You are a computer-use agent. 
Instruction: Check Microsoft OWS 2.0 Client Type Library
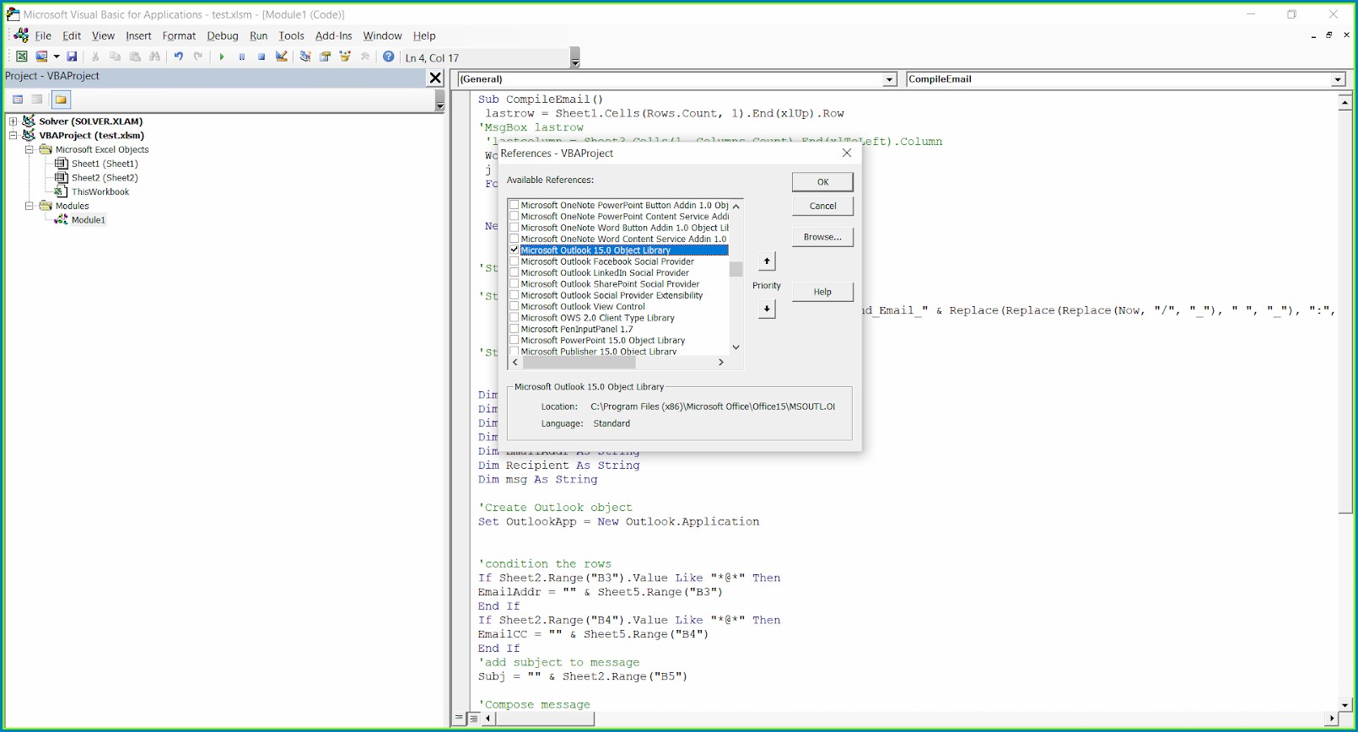coord(515,318)
